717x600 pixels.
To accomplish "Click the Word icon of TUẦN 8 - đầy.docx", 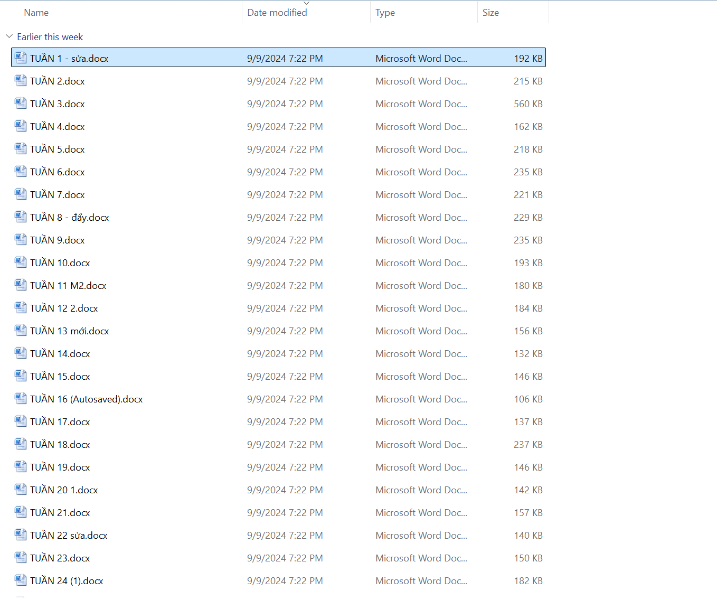I will (21, 217).
